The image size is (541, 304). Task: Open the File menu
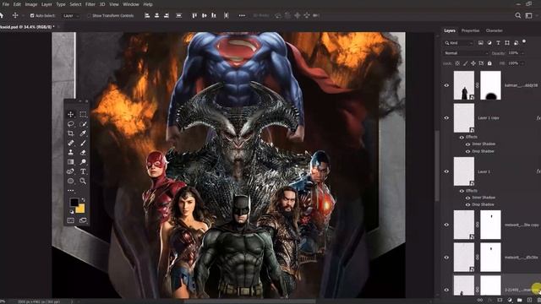coord(6,4)
